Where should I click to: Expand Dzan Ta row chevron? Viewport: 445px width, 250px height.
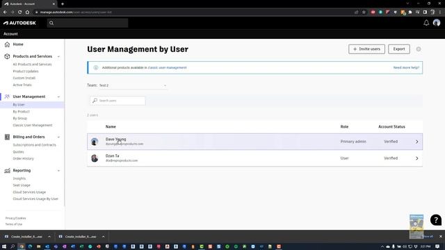click(416, 158)
